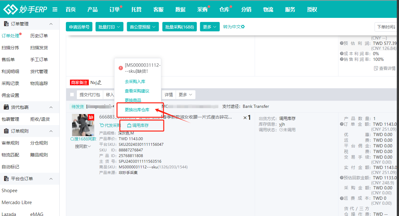Click the 订单管理 section icon
Viewport: 399px width, 216px height.
coord(6,24)
